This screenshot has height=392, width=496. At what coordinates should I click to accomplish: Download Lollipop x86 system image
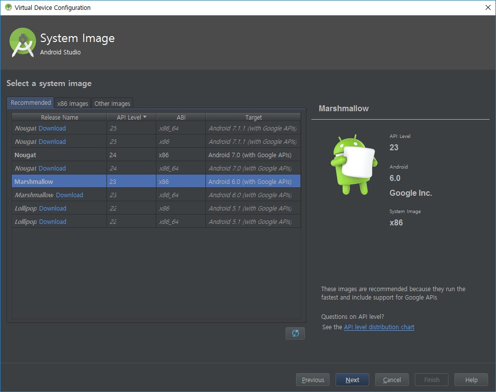[52, 209]
